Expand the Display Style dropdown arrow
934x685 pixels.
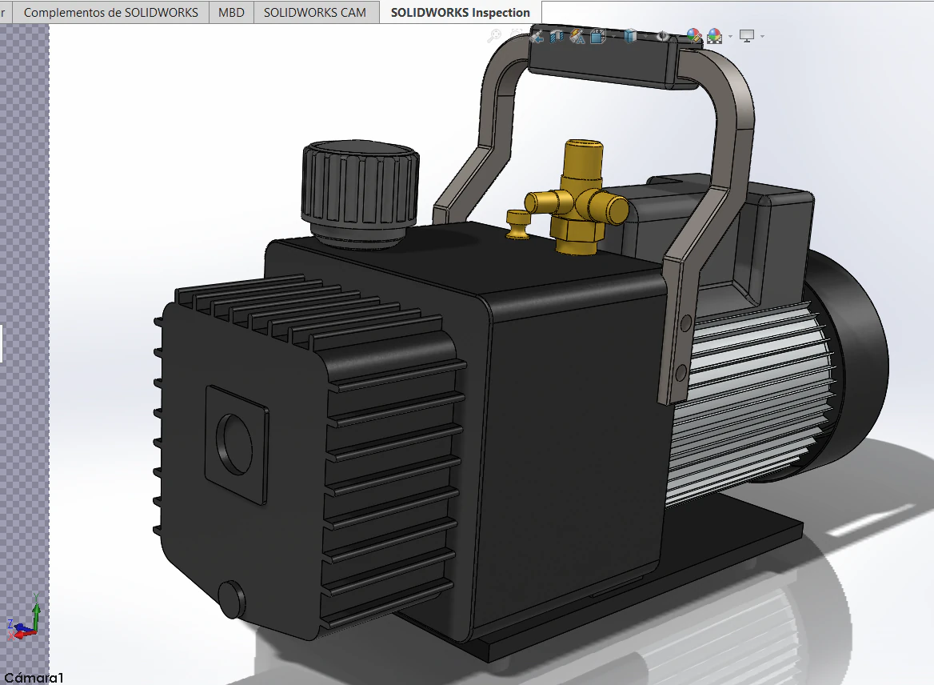645,37
